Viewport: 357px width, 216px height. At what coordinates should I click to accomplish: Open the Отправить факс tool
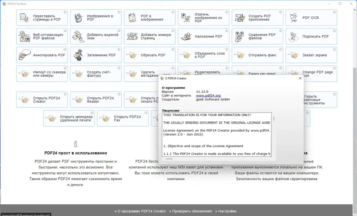pyautogui.click(x=257, y=55)
